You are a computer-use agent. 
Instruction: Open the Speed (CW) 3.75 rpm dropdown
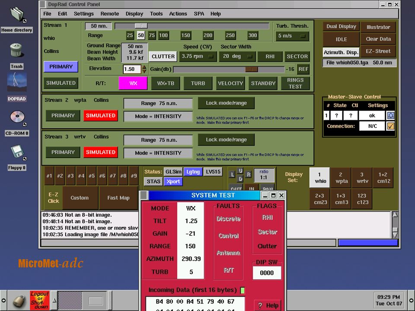coord(198,56)
